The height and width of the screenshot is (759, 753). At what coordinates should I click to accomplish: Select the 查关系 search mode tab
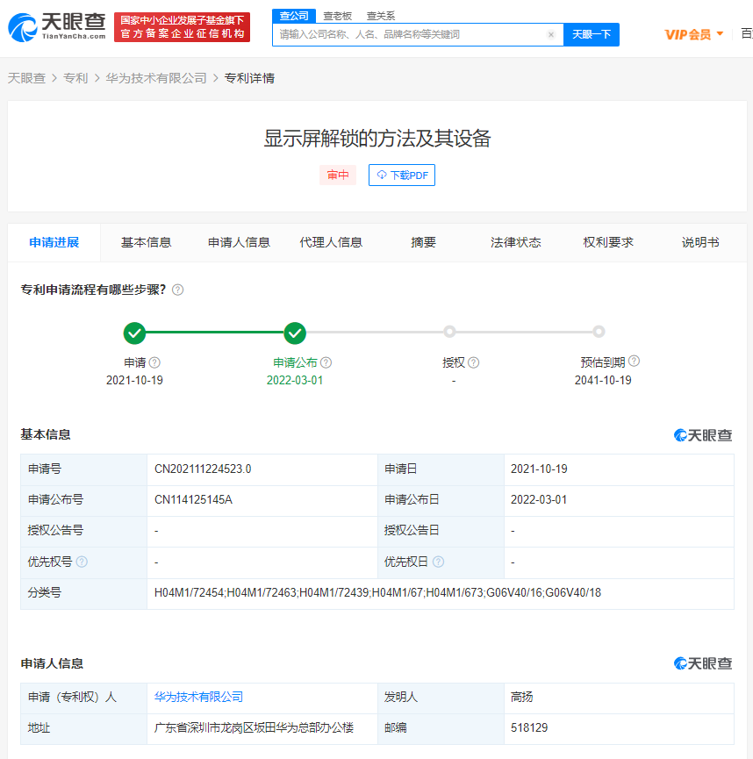tap(380, 16)
